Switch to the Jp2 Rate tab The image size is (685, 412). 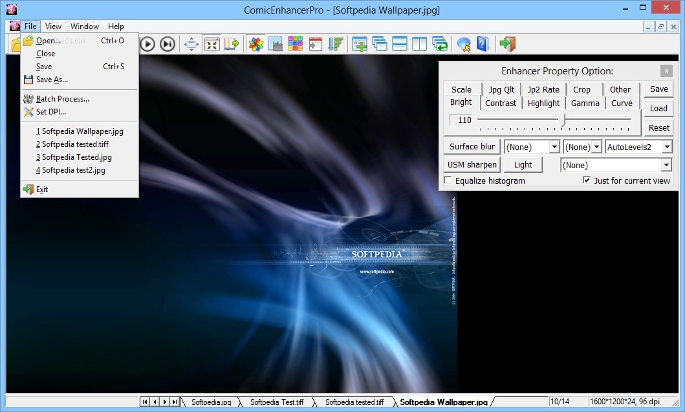click(543, 89)
